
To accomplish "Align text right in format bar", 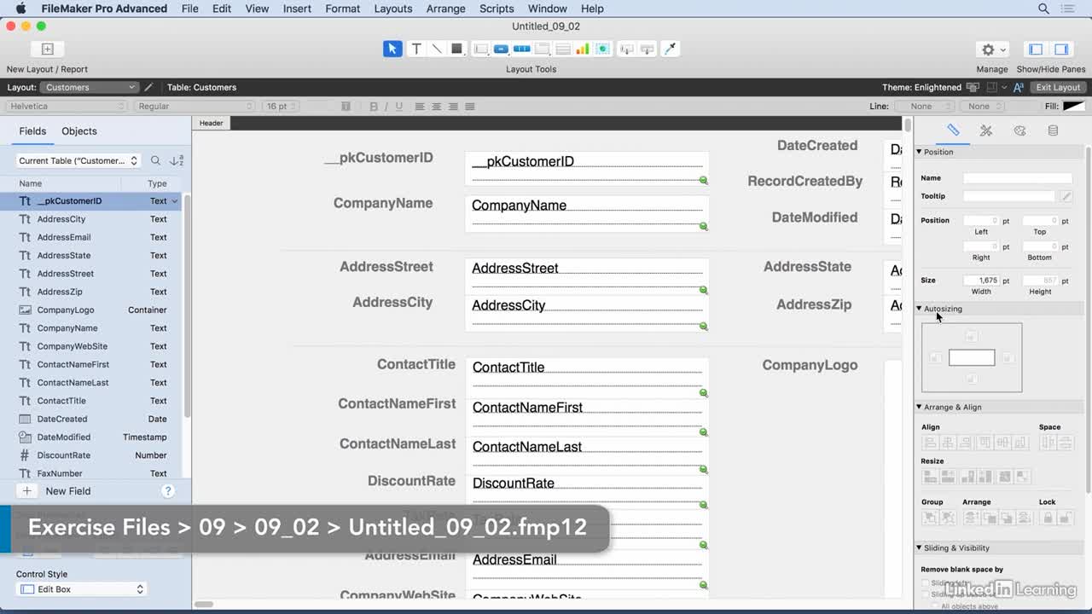I will pos(453,107).
